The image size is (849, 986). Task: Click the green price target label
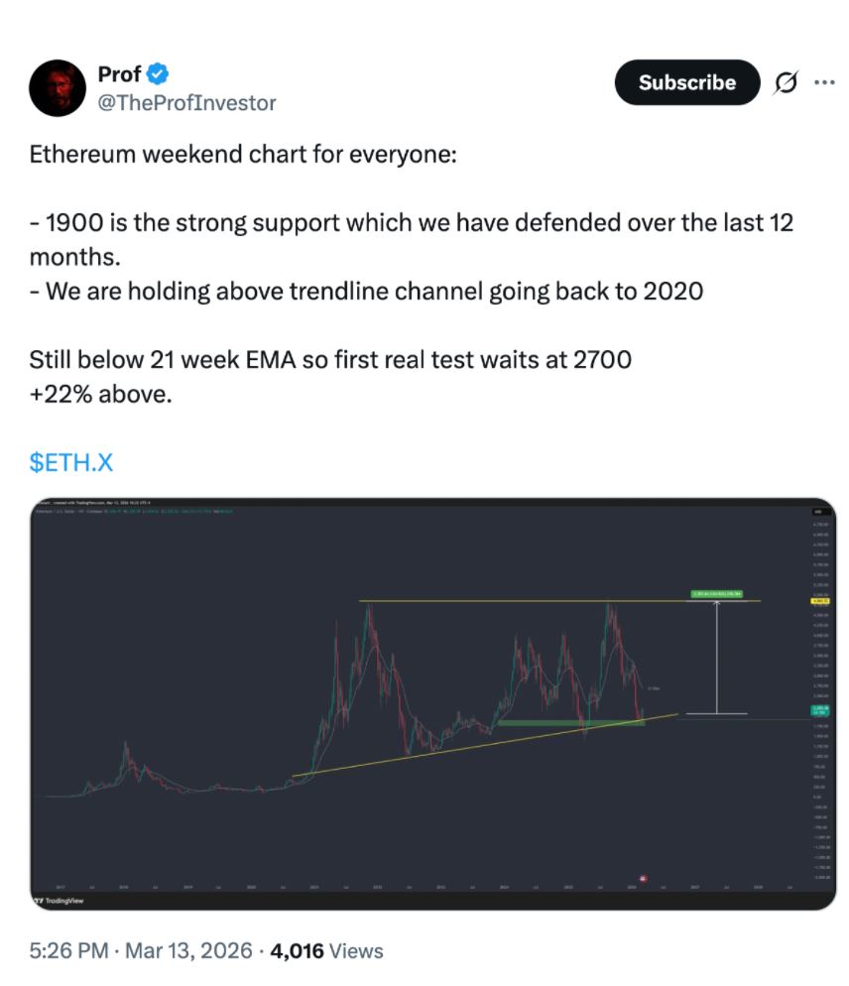pyautogui.click(x=715, y=593)
